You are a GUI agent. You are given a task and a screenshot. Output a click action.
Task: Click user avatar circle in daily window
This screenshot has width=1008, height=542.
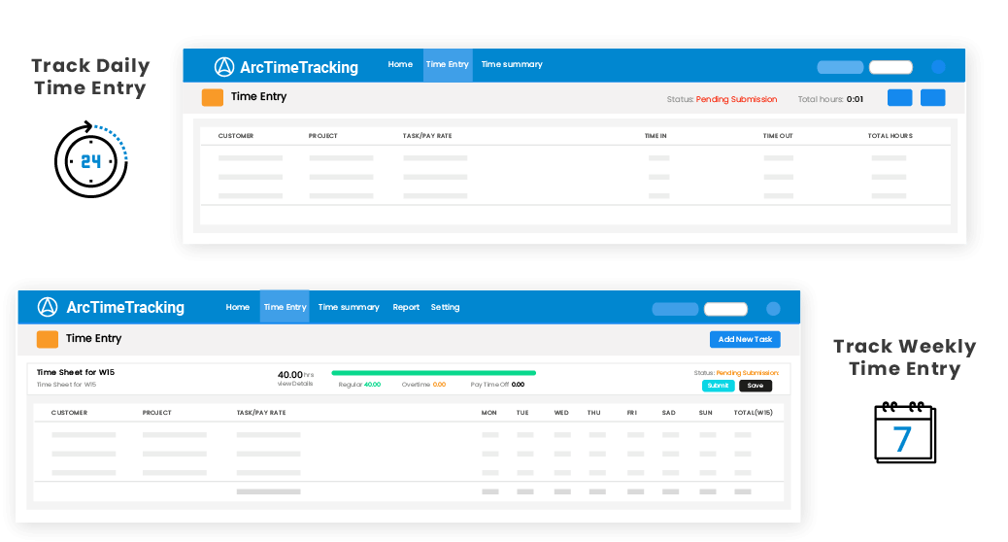(x=938, y=67)
